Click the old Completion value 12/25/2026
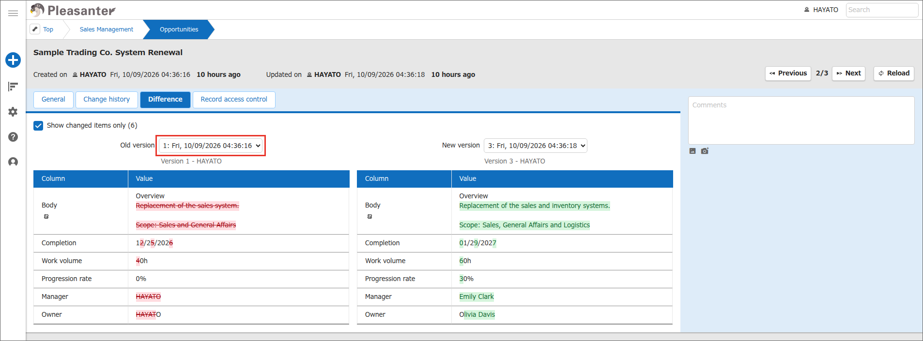This screenshot has height=341, width=923. coord(154,243)
